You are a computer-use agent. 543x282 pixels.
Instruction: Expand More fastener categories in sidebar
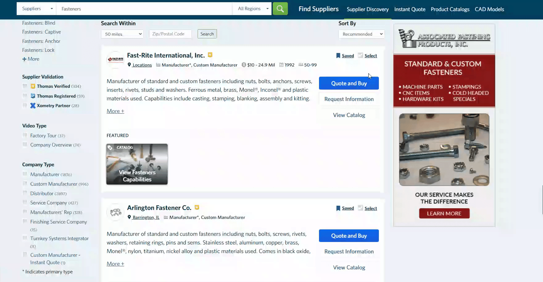31,59
